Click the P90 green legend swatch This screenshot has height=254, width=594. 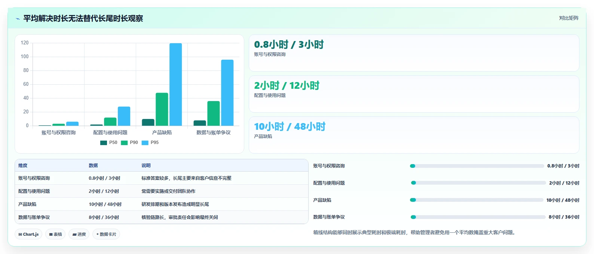coord(124,142)
